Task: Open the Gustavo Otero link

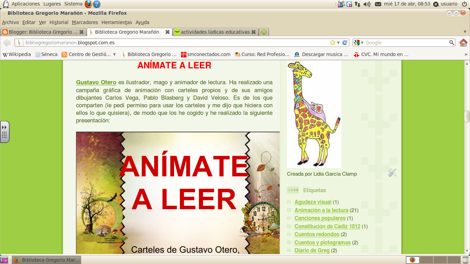Action: [96, 82]
